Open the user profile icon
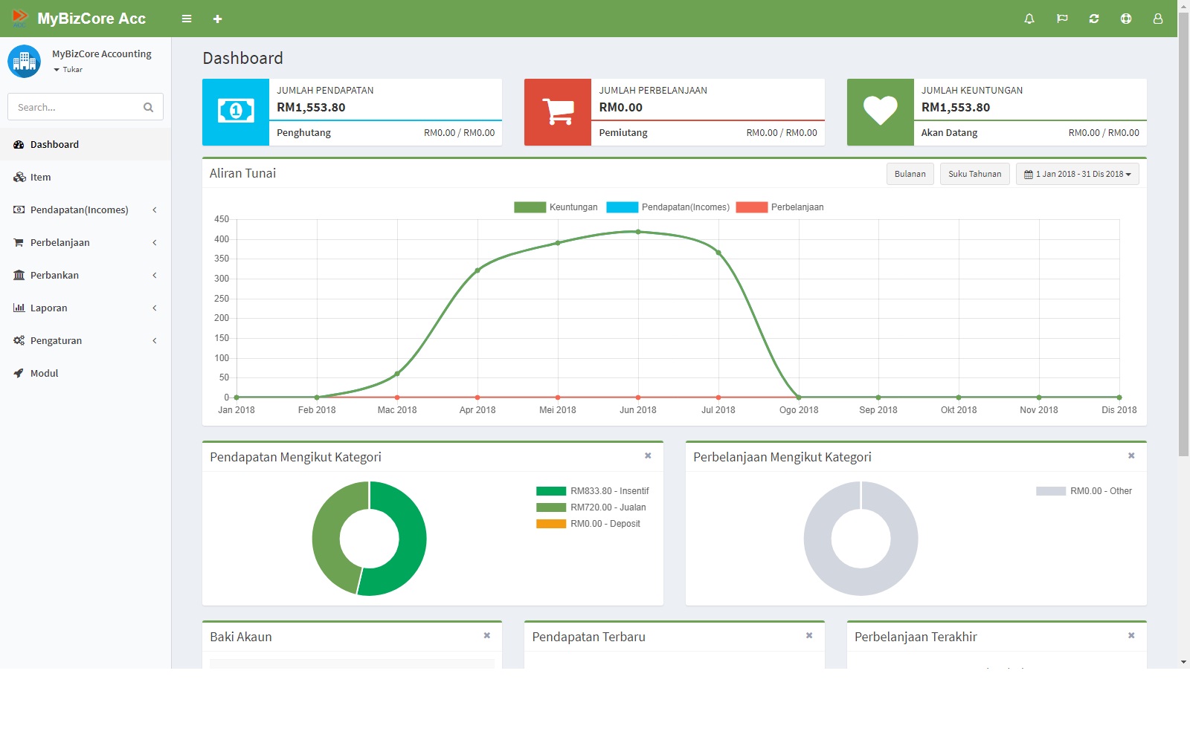 click(1158, 19)
